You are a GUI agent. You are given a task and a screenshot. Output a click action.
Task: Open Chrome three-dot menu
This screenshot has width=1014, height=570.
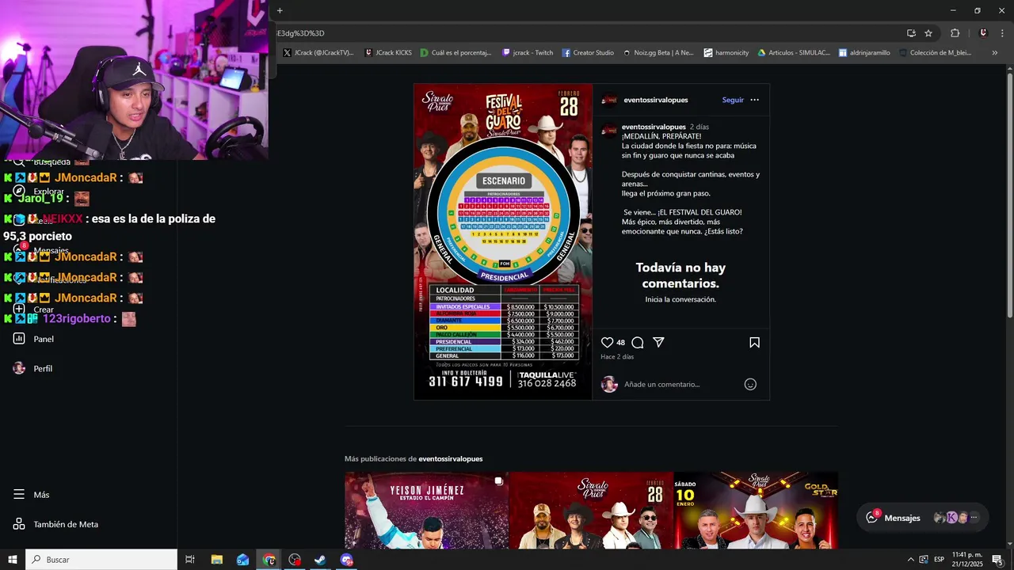[1001, 33]
